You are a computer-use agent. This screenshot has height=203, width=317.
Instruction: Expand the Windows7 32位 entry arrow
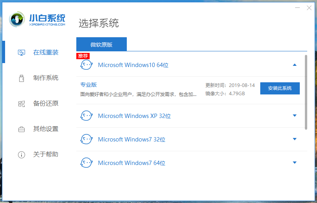pyautogui.click(x=295, y=139)
